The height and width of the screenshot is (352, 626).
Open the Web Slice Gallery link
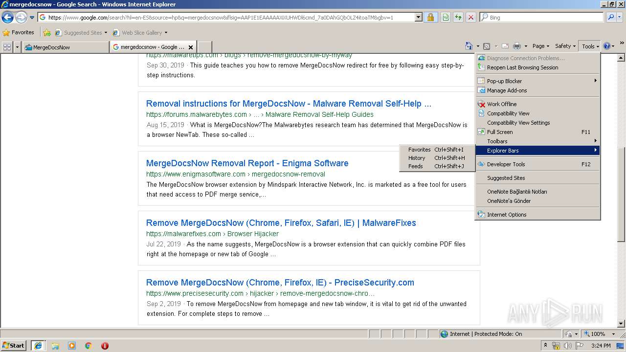tap(140, 33)
